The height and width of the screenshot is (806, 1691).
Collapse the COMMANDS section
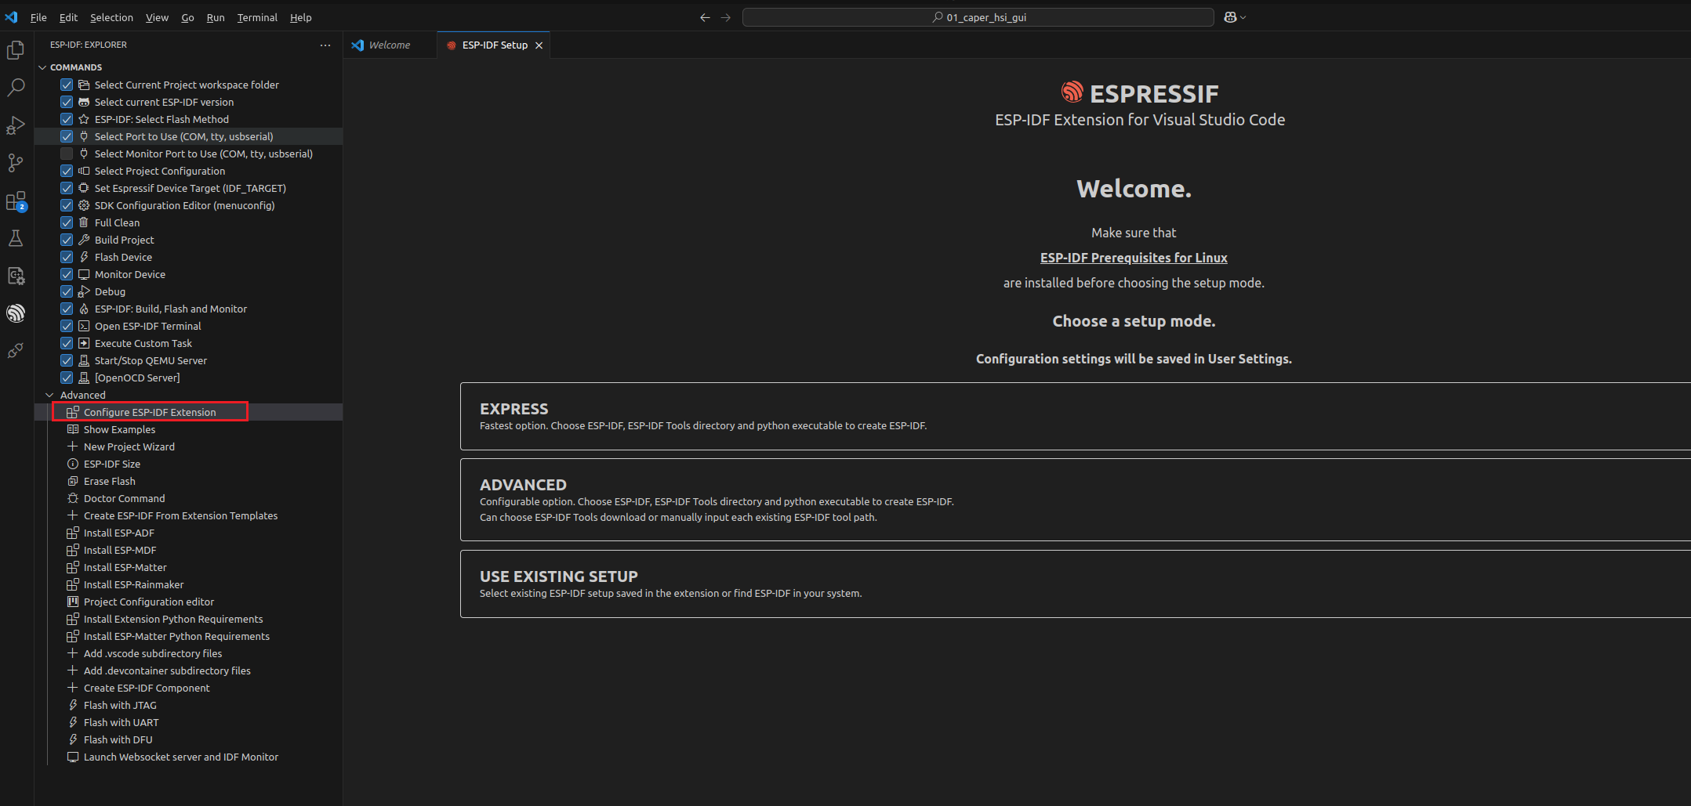42,67
